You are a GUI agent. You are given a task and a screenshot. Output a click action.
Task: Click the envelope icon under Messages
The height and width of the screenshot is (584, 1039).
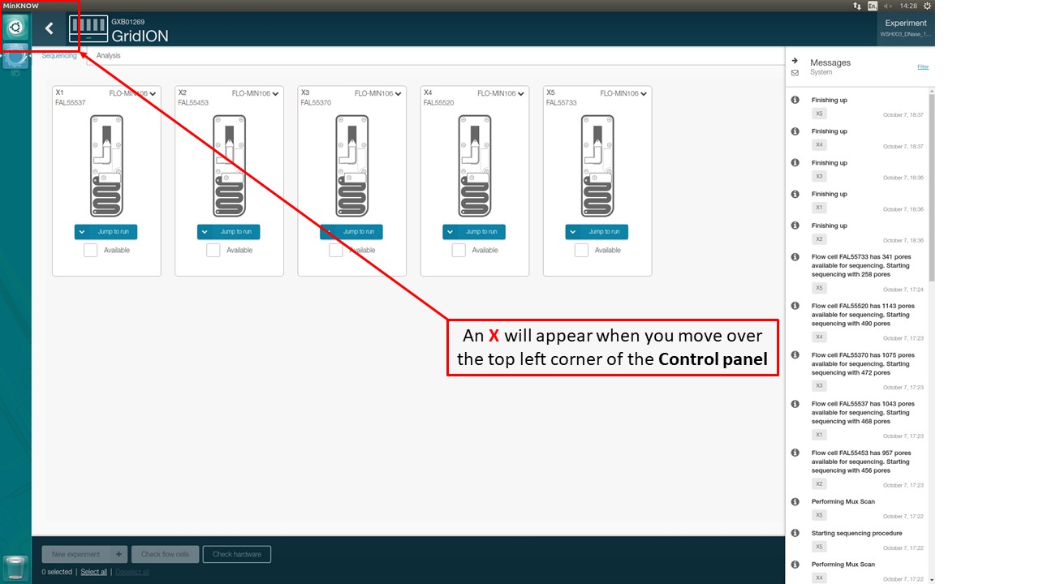[x=794, y=73]
